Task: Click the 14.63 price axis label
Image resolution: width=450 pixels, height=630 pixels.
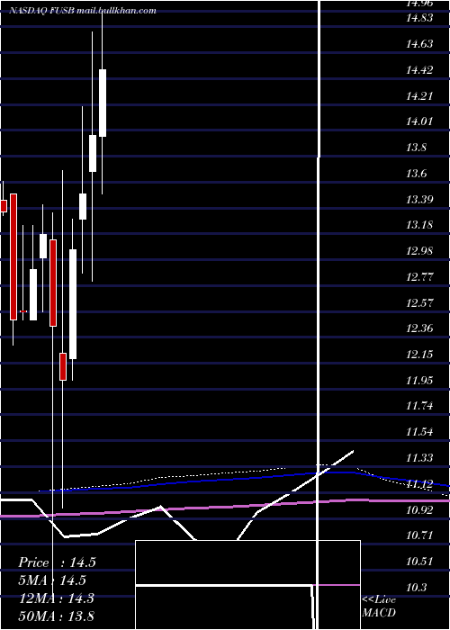Action: [x=419, y=44]
